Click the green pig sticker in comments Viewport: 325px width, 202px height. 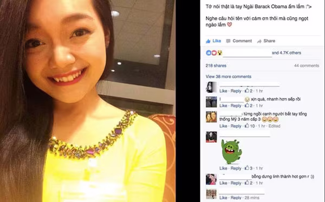pyautogui.click(x=231, y=152)
